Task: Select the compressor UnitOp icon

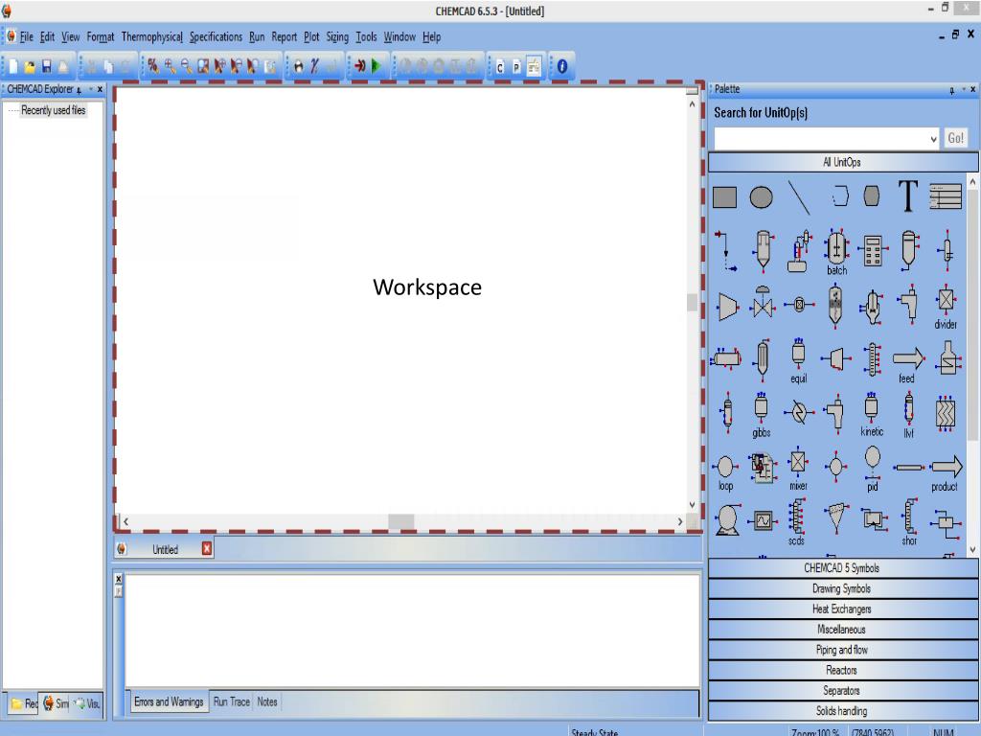Action: coord(726,307)
